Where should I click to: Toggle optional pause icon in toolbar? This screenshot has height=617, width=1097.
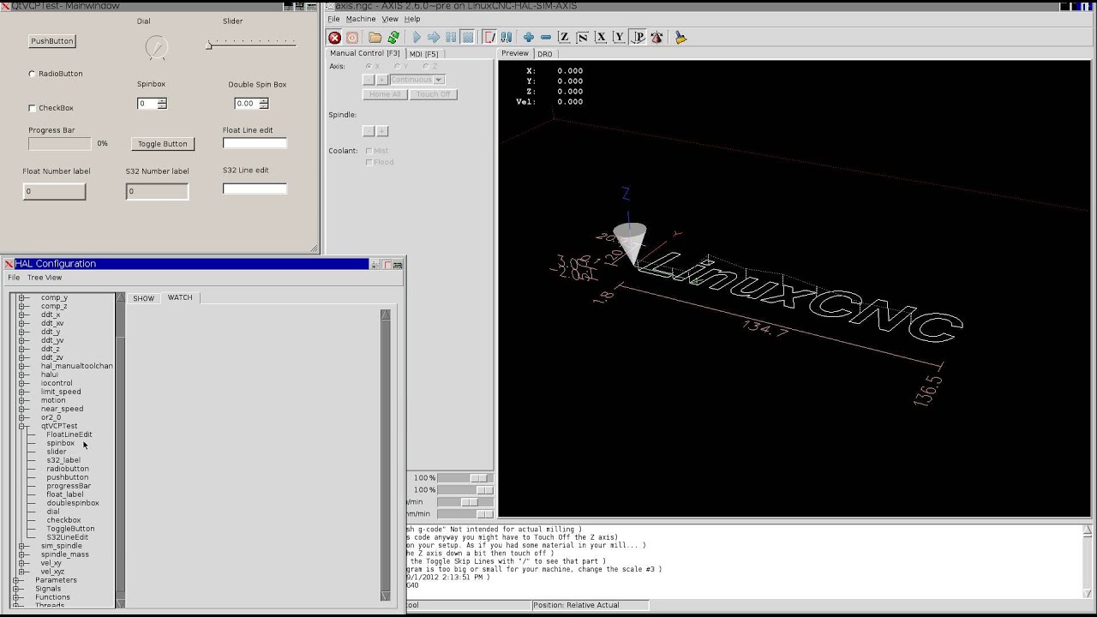[x=507, y=38]
